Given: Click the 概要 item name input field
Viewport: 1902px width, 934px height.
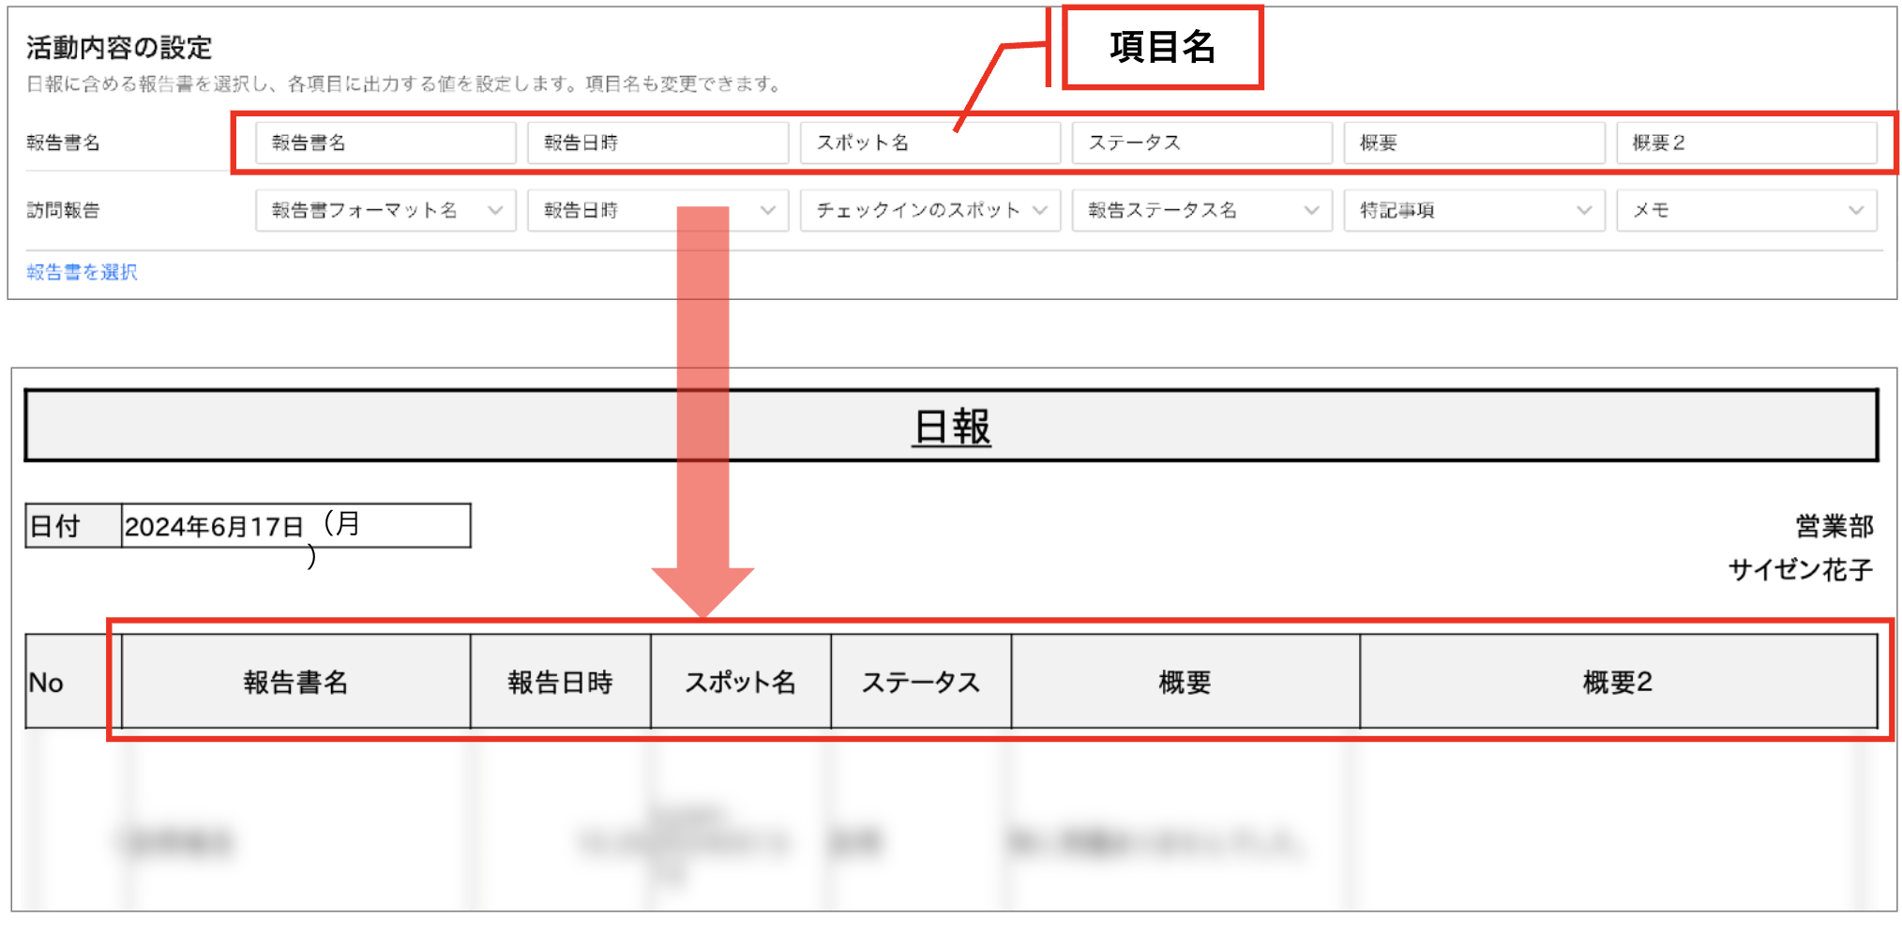Looking at the screenshot, I should tap(1473, 143).
